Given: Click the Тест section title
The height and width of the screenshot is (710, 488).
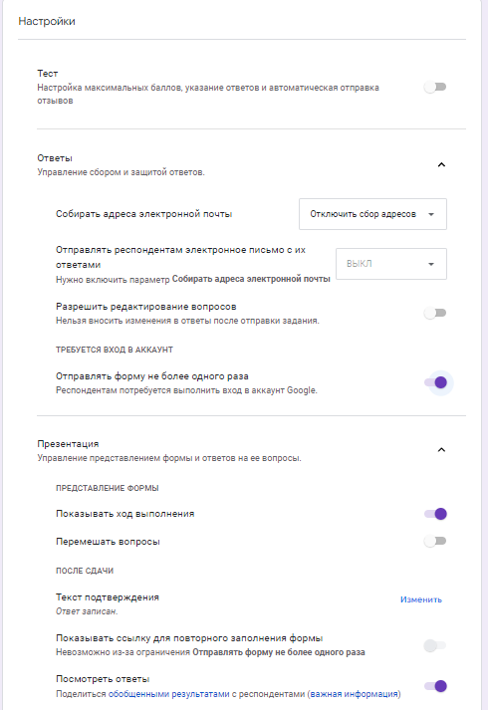Looking at the screenshot, I should [48, 74].
